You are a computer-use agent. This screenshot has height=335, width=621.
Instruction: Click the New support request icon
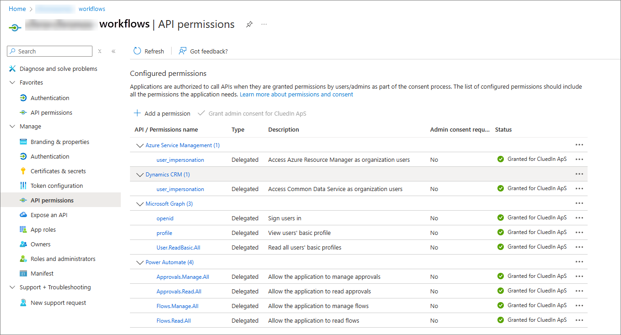tap(23, 303)
